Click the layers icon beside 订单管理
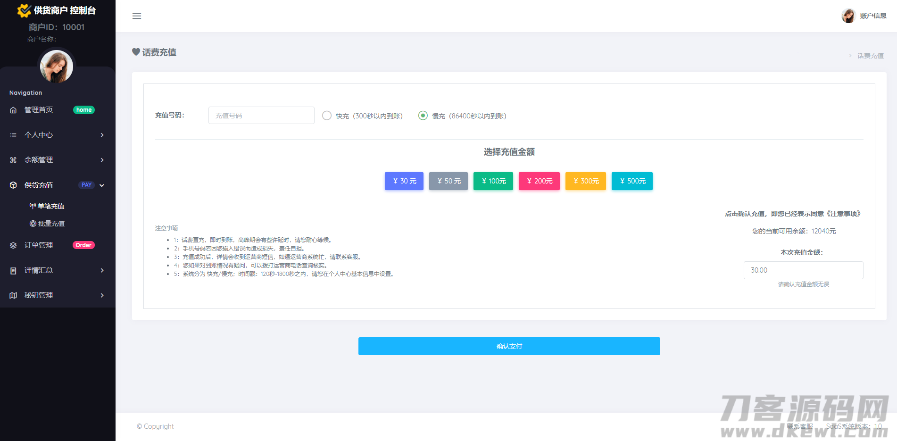The image size is (897, 441). [x=13, y=245]
